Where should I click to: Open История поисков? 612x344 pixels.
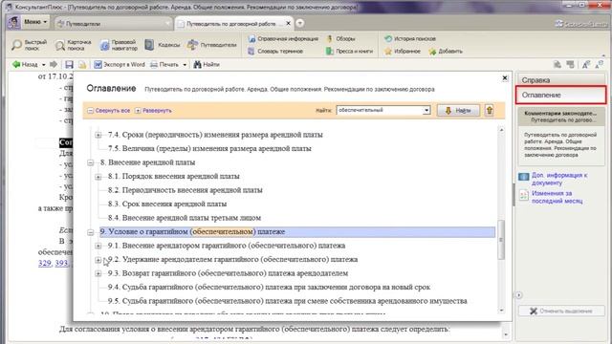[x=410, y=38]
